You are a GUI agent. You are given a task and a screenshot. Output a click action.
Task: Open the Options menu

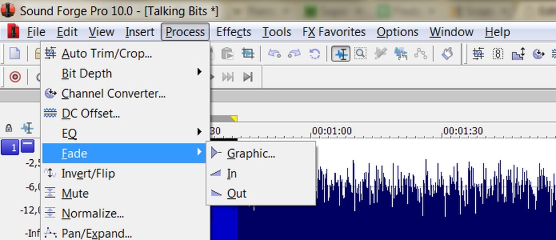point(397,32)
